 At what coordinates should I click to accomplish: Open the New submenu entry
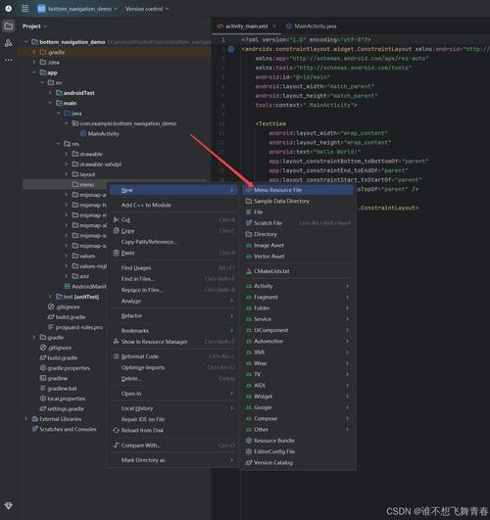(x=172, y=190)
